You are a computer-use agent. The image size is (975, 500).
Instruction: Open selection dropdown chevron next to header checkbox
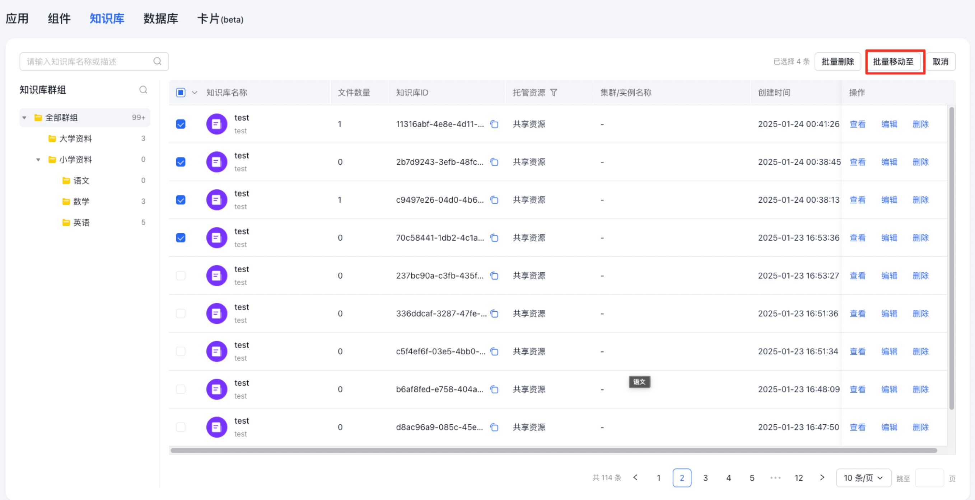tap(195, 93)
